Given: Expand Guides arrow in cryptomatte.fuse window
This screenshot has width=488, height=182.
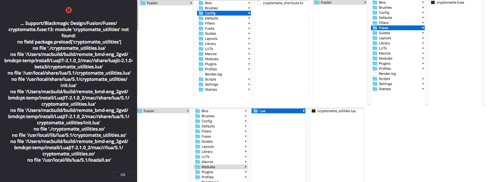Looking at the screenshot, I should [x=423, y=33].
